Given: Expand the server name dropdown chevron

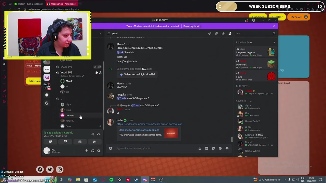Looking at the screenshot, I should click(100, 33).
